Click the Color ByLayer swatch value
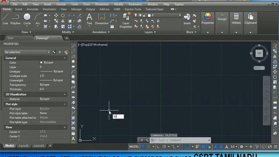This screenshot has height=157, width=279. (47, 62)
